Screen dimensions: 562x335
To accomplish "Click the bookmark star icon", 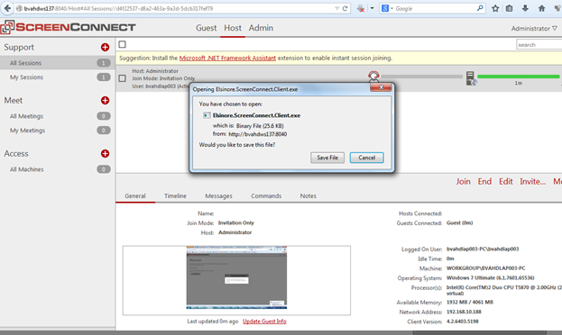I will 495,8.
